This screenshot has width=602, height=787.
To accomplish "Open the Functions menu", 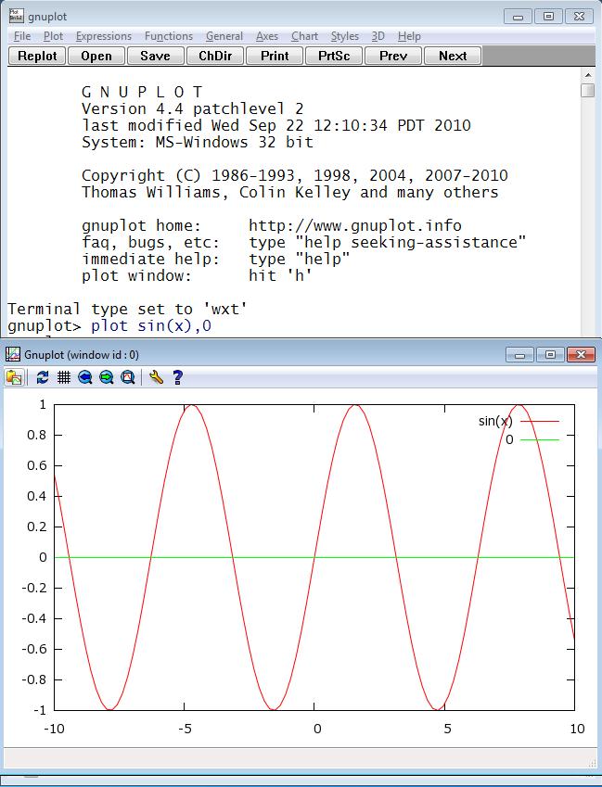I will (x=169, y=36).
